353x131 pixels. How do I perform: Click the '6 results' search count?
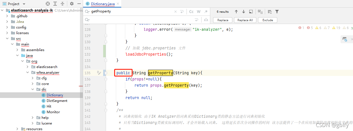pyautogui.click(x=223, y=12)
